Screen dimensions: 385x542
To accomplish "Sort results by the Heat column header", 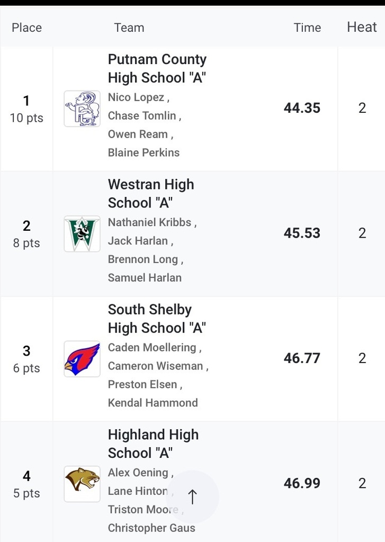I will point(362,27).
